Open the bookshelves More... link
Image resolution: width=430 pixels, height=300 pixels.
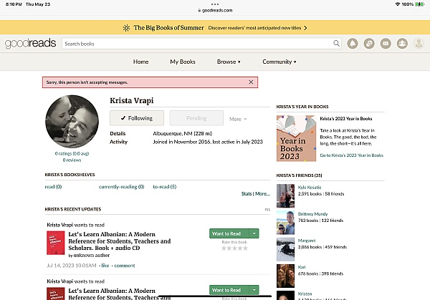[x=262, y=194]
